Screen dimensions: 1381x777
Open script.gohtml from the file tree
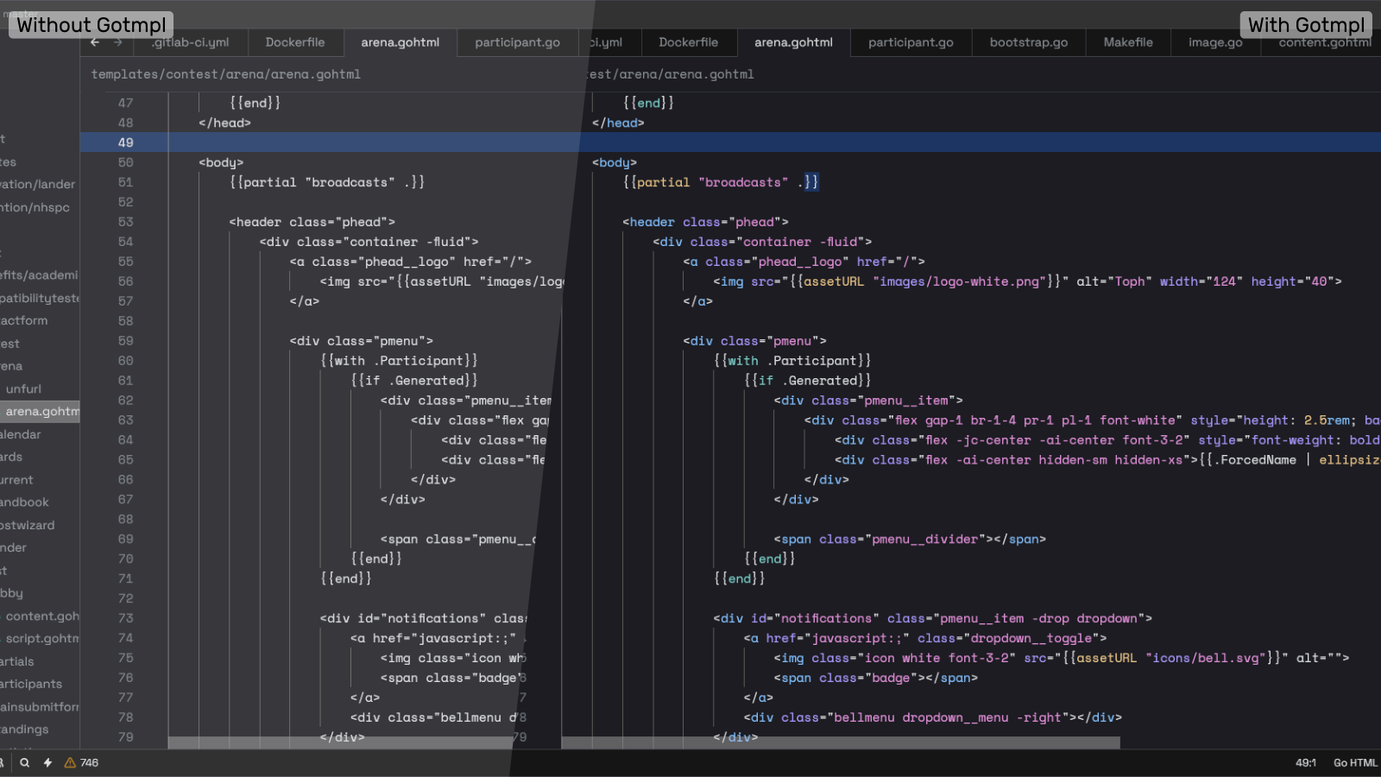pos(41,639)
